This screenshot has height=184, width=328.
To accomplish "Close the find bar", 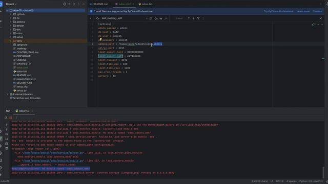I will coord(321,18).
